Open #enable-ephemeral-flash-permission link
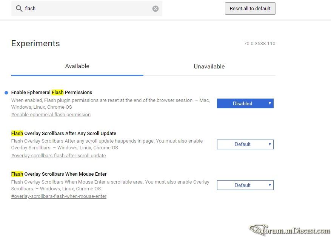 point(51,115)
